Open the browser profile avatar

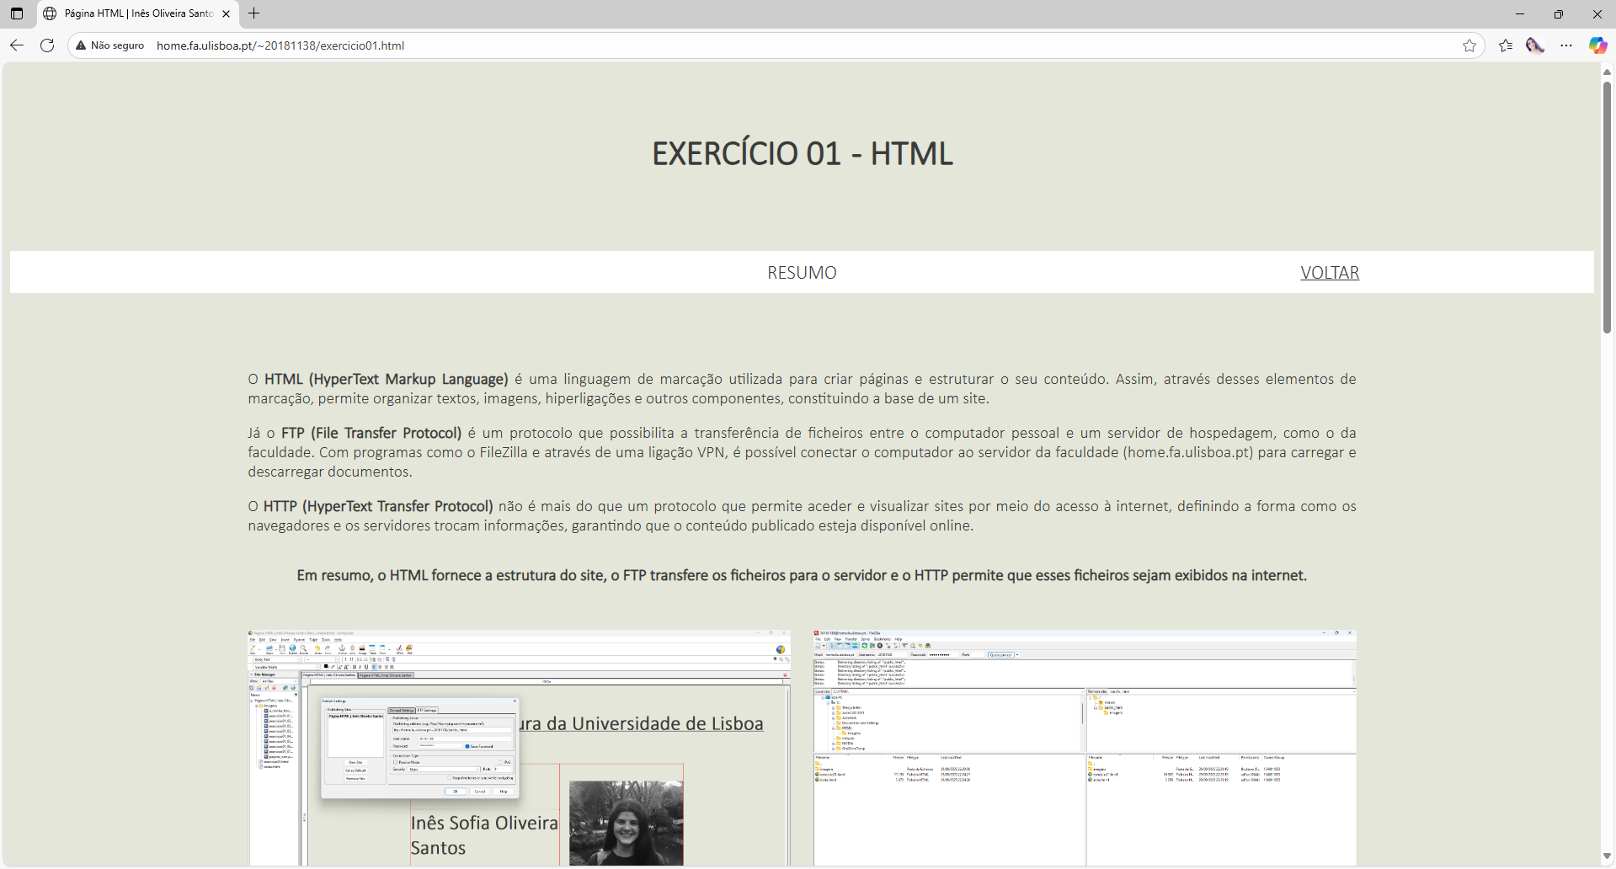1535,45
